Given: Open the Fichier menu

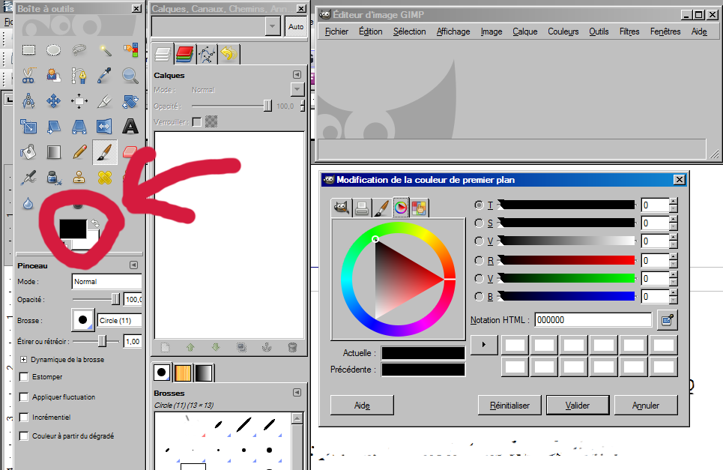Looking at the screenshot, I should coord(336,31).
